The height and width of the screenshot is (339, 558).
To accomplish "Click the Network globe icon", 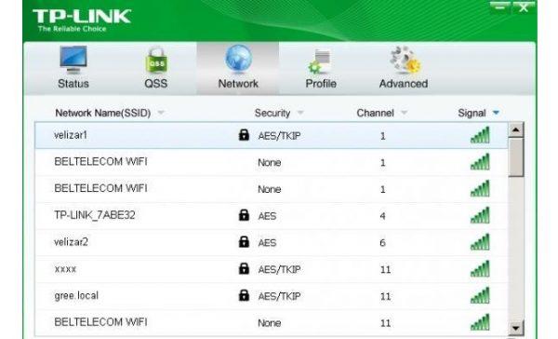I will [x=238, y=59].
